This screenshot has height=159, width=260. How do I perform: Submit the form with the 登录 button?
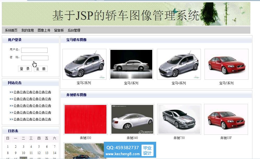(x=25, y=69)
